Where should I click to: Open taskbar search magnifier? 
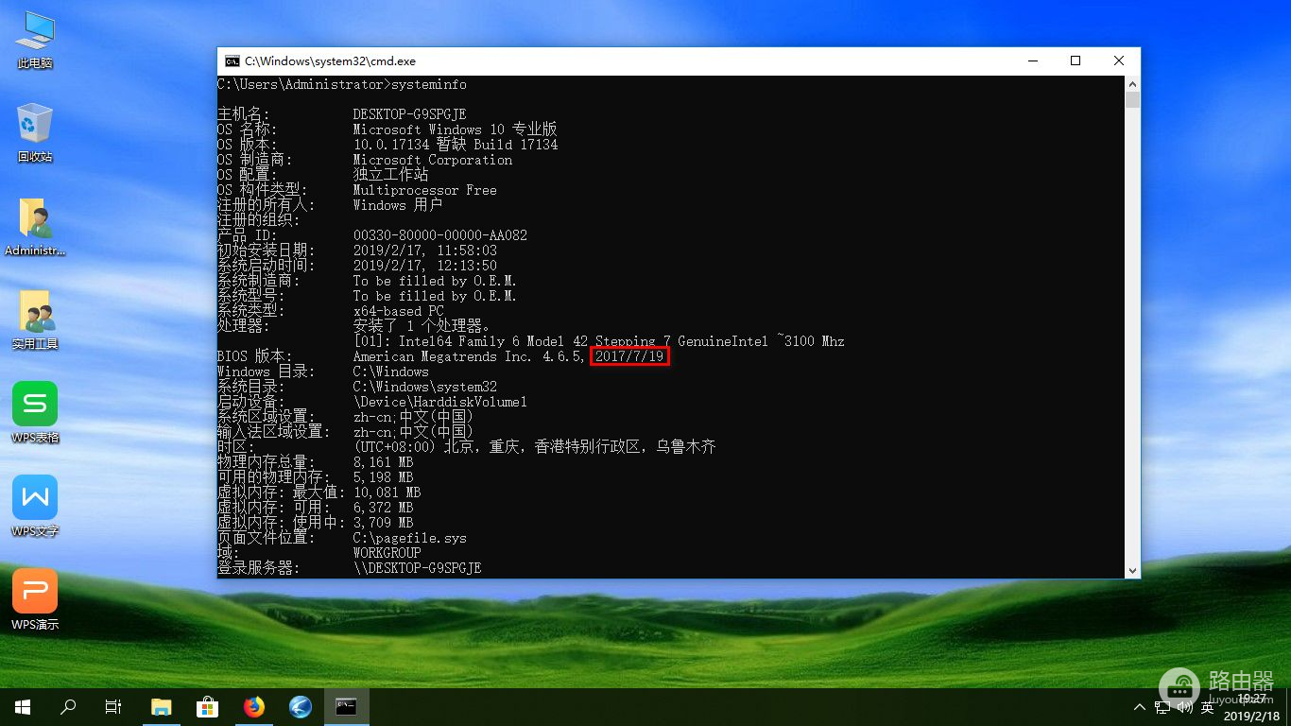click(x=68, y=707)
